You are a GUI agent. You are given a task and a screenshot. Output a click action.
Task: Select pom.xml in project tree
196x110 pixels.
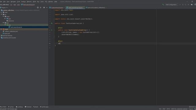click(6, 33)
